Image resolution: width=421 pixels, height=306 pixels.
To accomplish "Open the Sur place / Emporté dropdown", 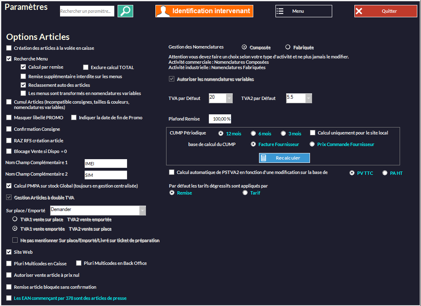I will pos(142,211).
